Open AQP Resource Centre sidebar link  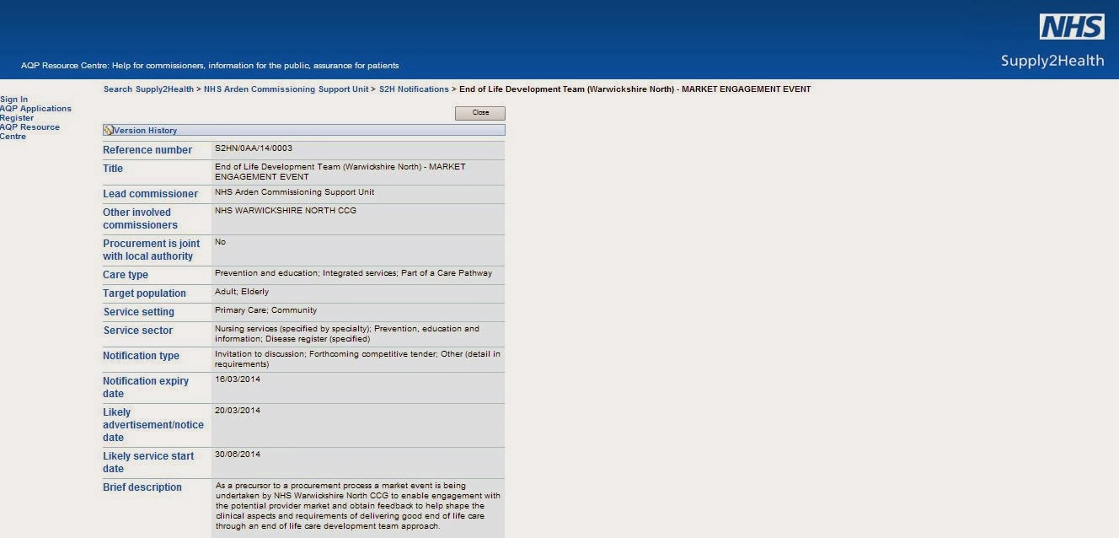pos(29,132)
